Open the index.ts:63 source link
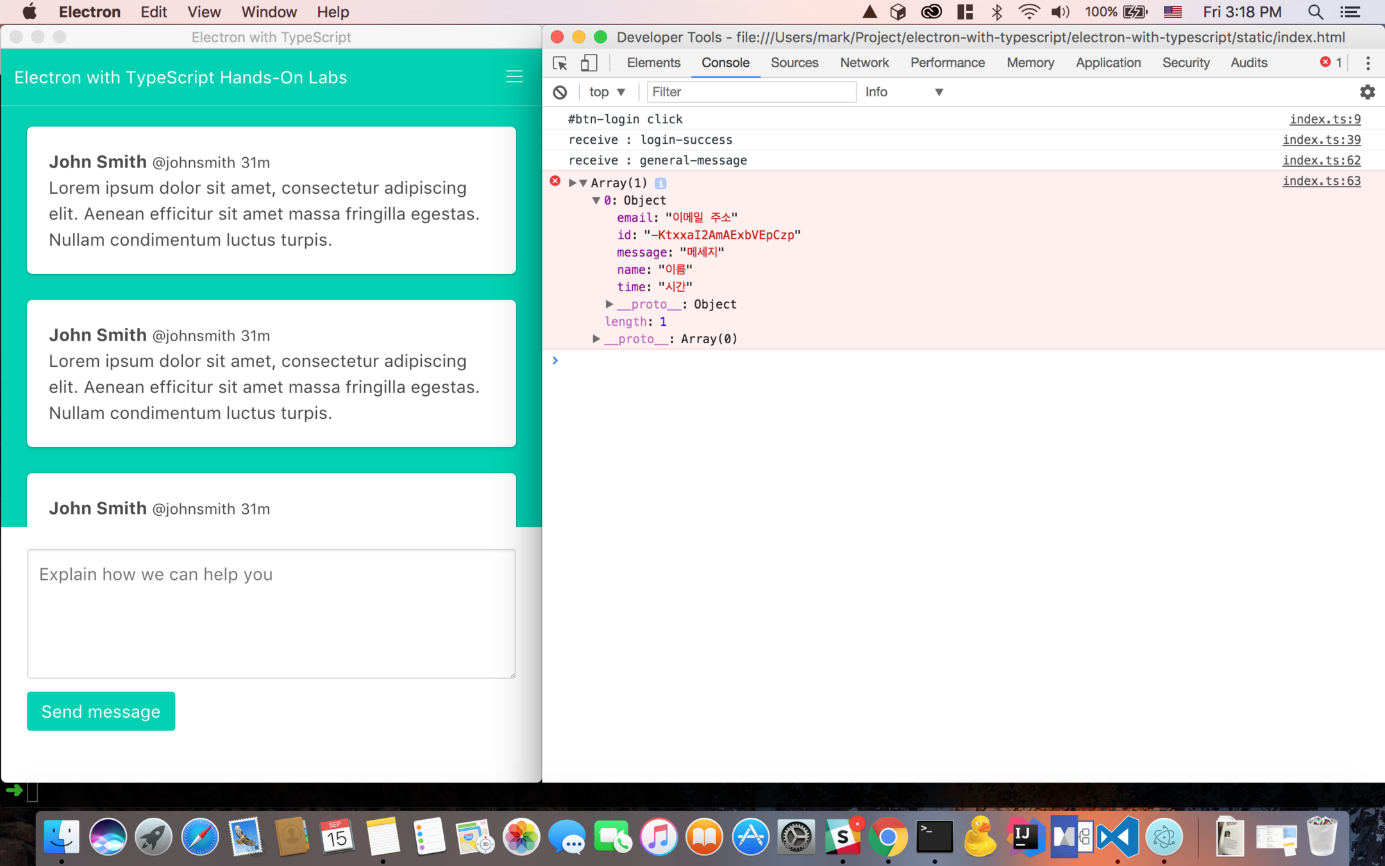The image size is (1385, 866). pyautogui.click(x=1321, y=181)
